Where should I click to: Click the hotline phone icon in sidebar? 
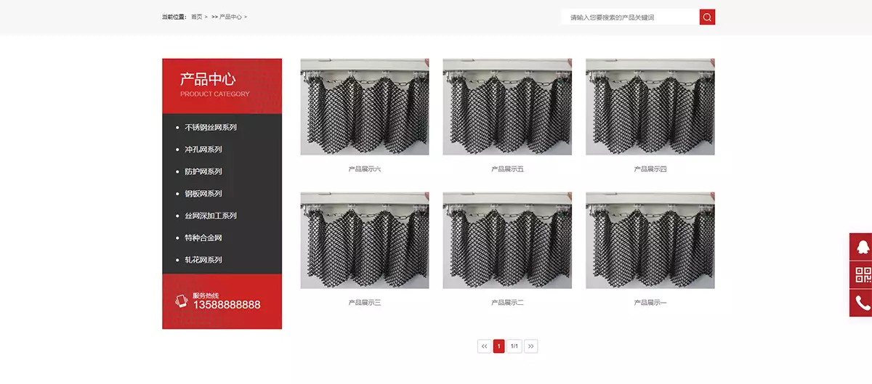[x=181, y=301]
